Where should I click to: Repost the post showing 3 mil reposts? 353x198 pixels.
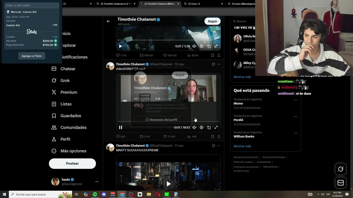(145, 136)
